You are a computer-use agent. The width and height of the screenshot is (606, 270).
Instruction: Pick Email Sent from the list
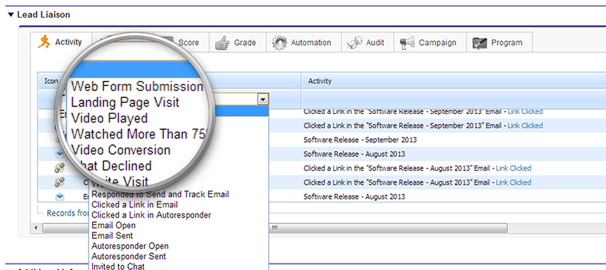pos(112,235)
